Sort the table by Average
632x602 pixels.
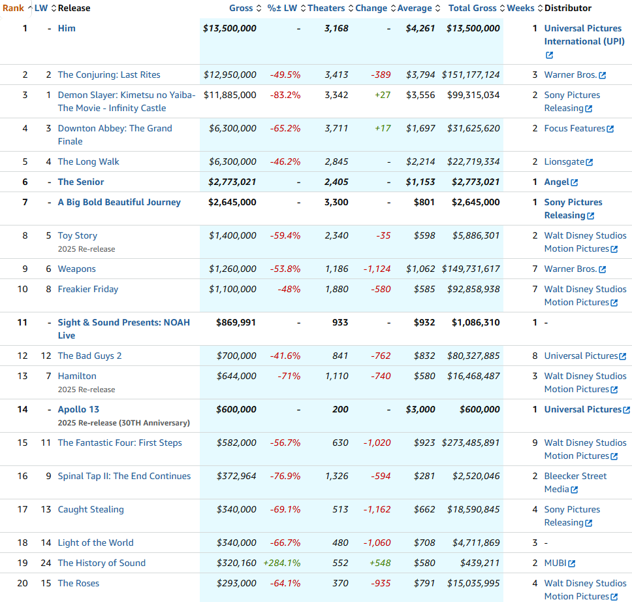click(419, 8)
